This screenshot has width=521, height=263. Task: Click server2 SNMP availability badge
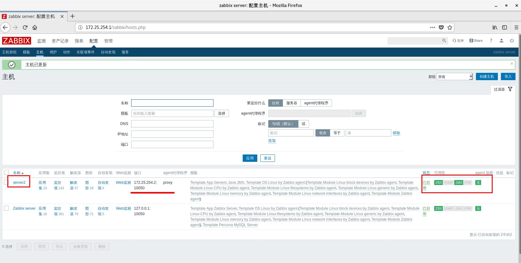[449, 183]
